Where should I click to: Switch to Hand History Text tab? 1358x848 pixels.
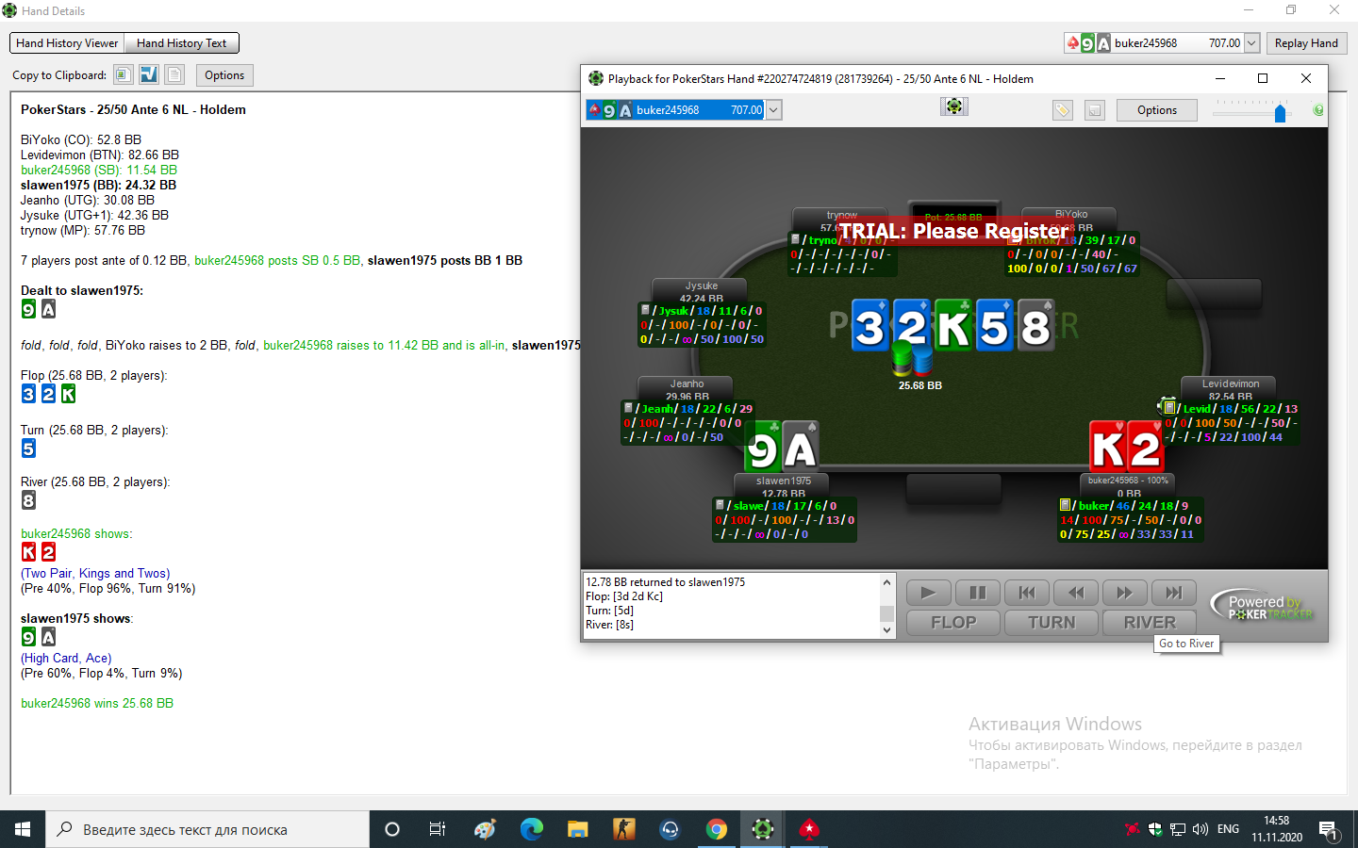pyautogui.click(x=181, y=43)
